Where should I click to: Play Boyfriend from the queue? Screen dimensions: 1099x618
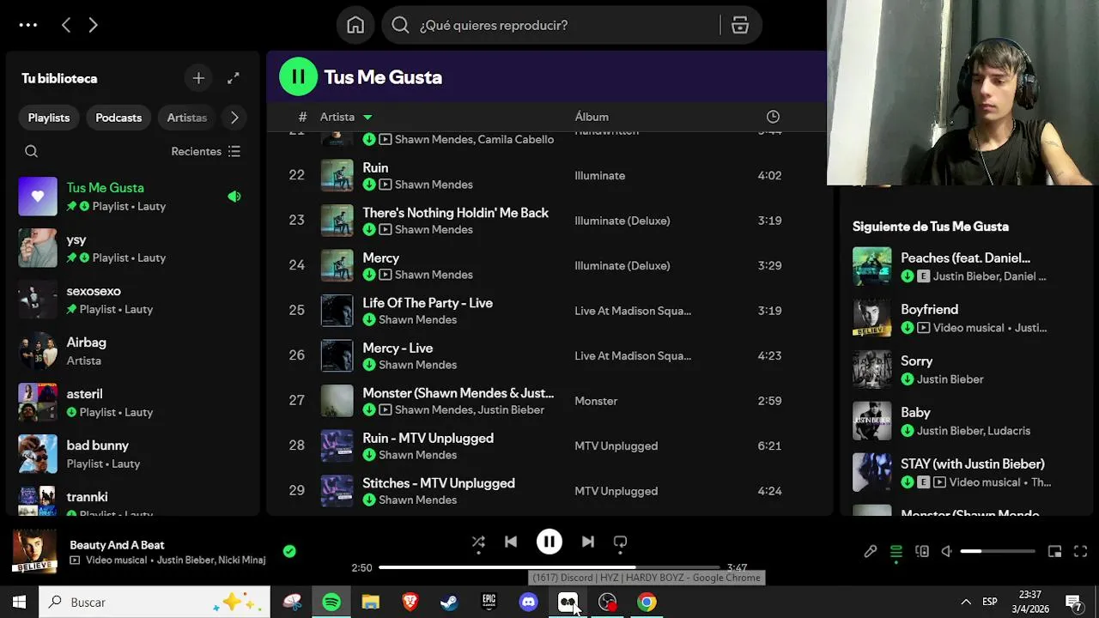(x=965, y=318)
